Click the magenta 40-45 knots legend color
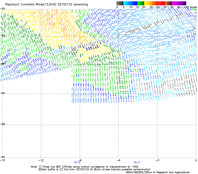Image resolution: width=198 pixels, height=174 pixels. tap(176, 3)
